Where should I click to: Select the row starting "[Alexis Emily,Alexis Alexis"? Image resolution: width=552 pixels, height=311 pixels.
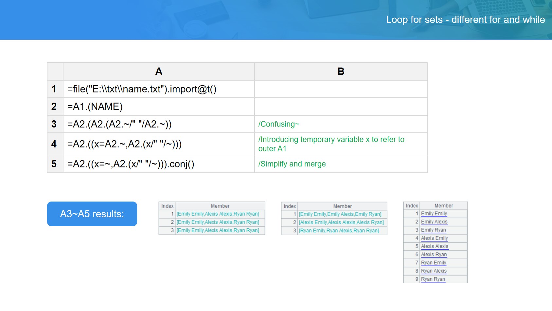[341, 223]
